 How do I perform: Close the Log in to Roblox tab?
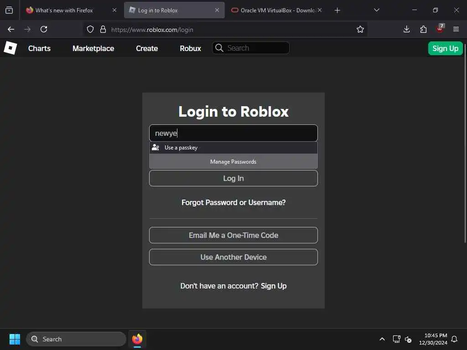click(217, 10)
